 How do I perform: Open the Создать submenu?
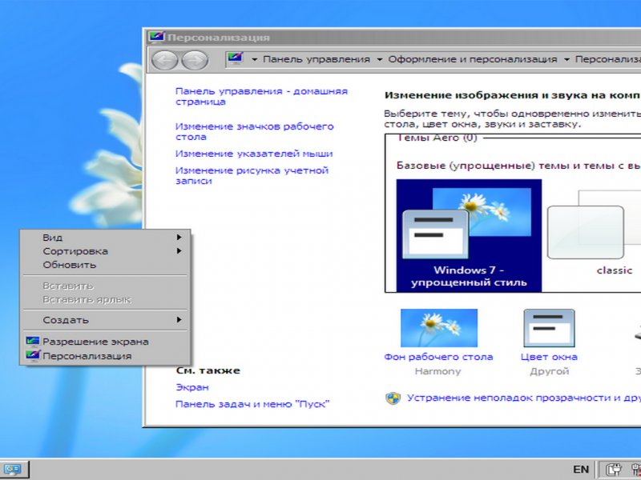click(105, 320)
